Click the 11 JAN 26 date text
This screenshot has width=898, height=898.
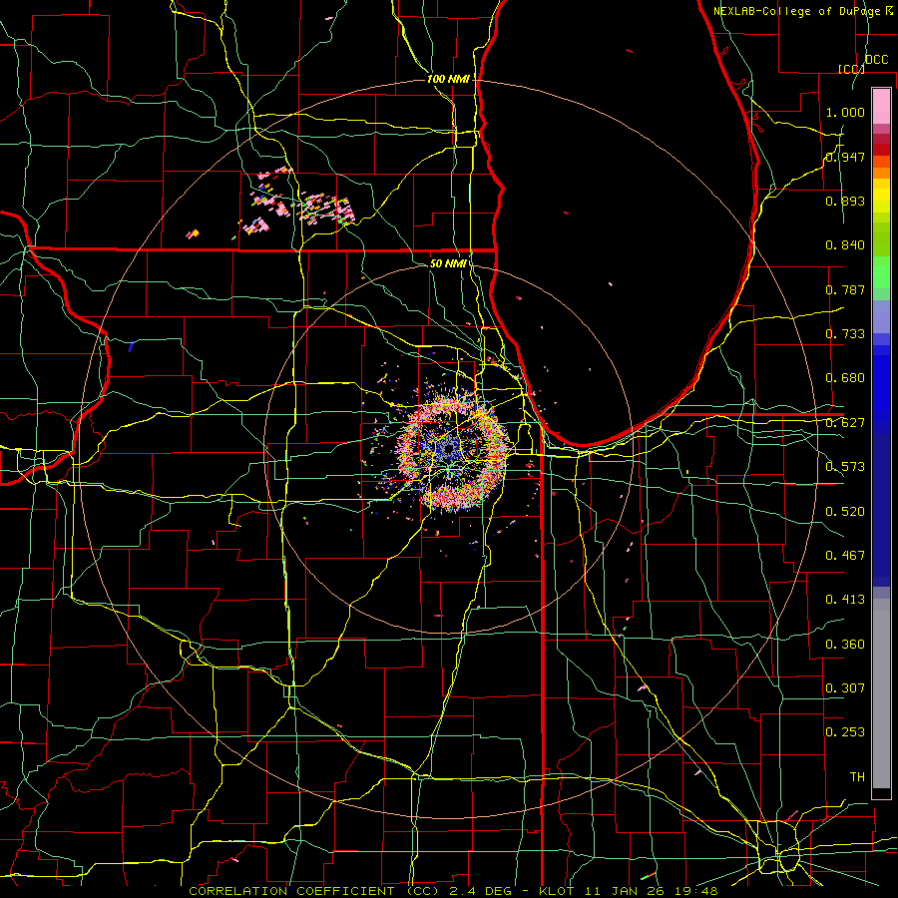[x=623, y=891]
